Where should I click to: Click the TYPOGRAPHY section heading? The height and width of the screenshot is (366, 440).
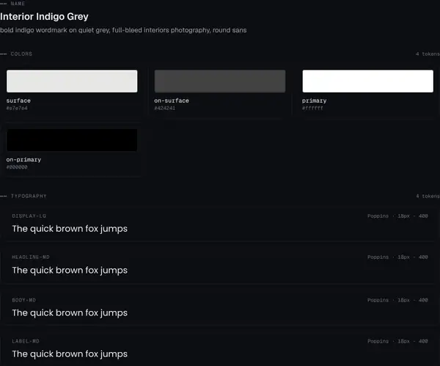click(29, 196)
